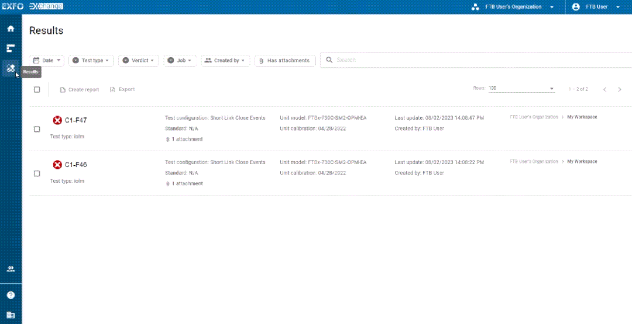
Task: Click the Results page heading
Action: click(x=46, y=30)
